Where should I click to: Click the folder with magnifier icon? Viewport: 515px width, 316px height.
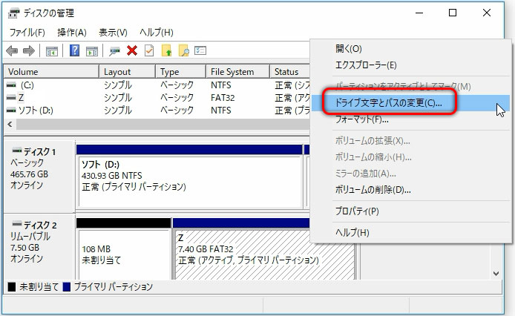pos(184,50)
